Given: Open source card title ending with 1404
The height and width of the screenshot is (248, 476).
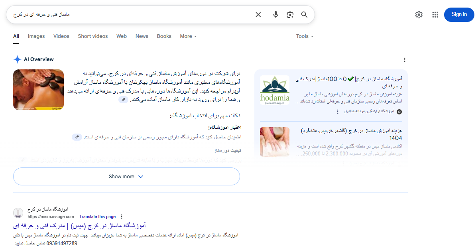Looking at the screenshot, I should [352, 134].
